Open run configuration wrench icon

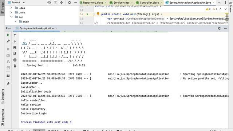8,41
